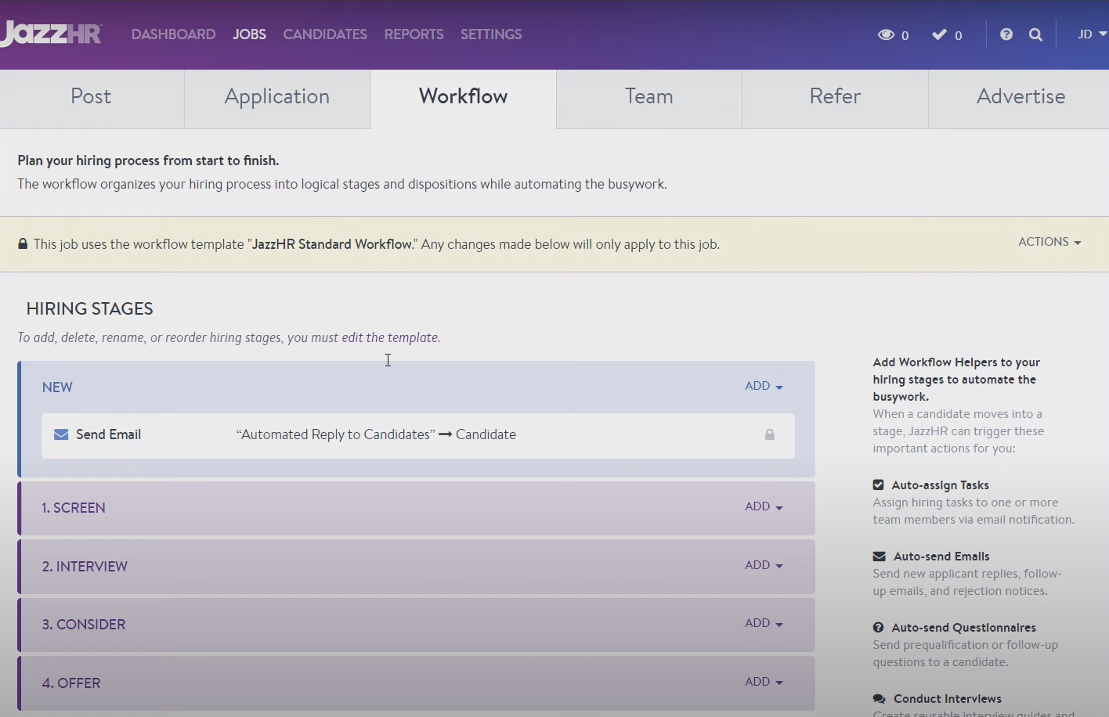This screenshot has height=717, width=1109.
Task: Click 'Automated Reply to Candidates' text
Action: coord(335,434)
